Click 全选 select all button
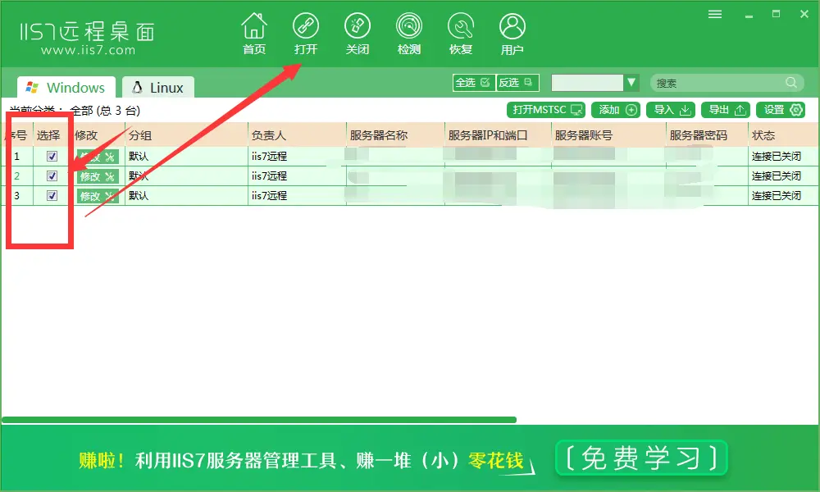Viewport: 820px width, 492px height. [x=473, y=83]
